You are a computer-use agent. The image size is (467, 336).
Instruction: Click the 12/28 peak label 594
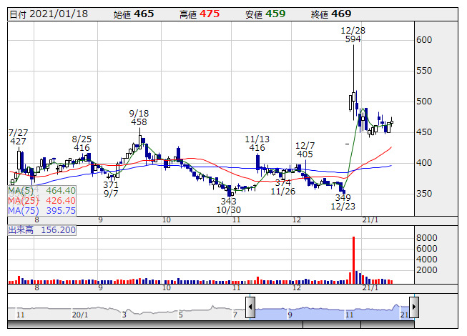[353, 39]
